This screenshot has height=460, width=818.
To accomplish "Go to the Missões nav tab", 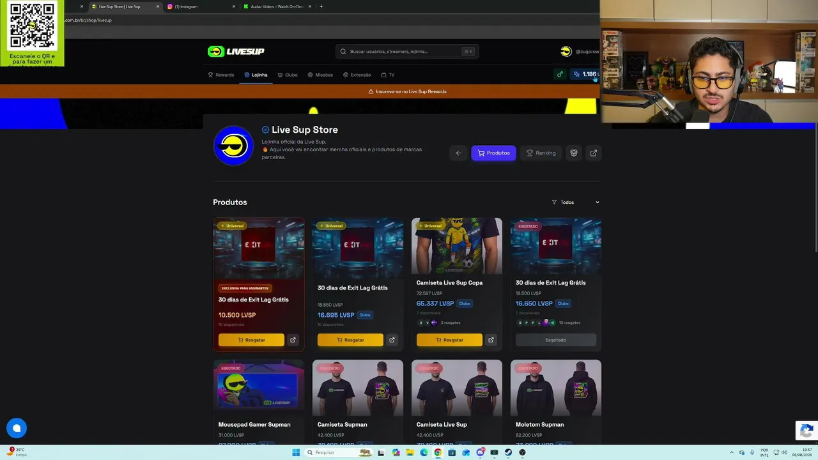I will [320, 75].
